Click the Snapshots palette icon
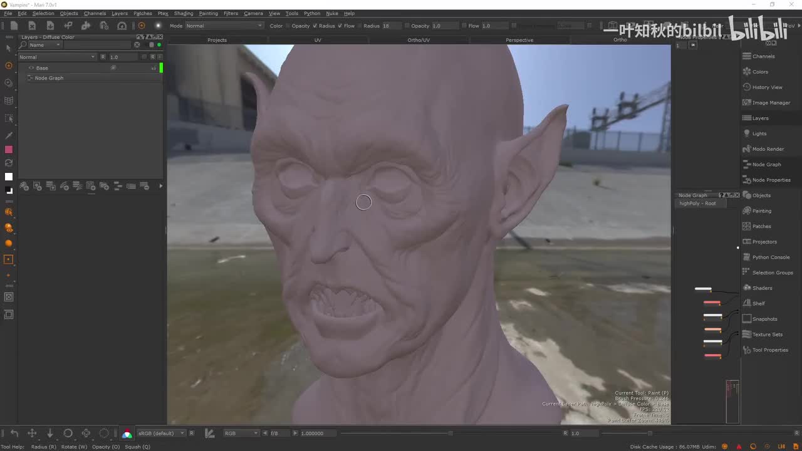The height and width of the screenshot is (451, 802). pyautogui.click(x=747, y=319)
